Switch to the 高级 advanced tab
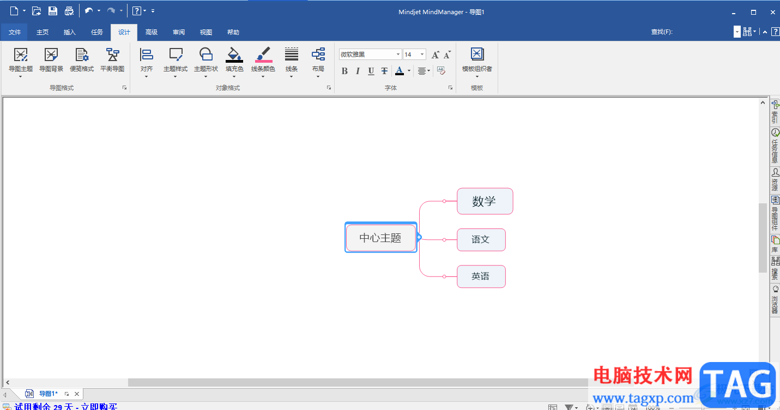This screenshot has width=780, height=410. coord(152,32)
